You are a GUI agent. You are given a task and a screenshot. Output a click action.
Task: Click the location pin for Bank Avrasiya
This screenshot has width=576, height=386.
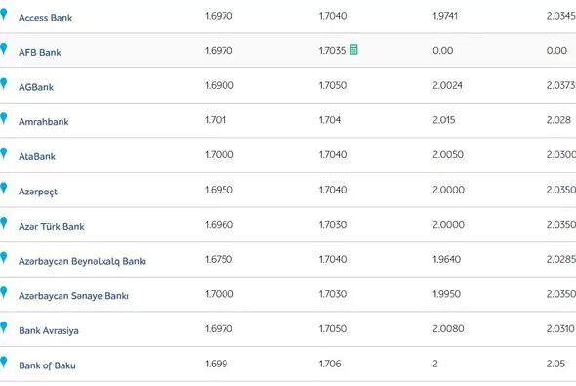3,327
